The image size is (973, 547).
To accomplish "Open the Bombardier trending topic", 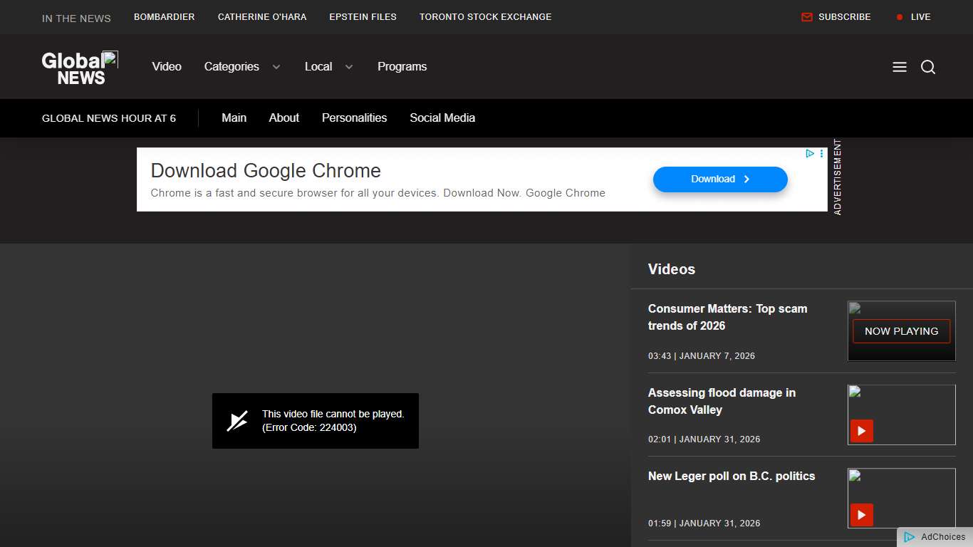I will pyautogui.click(x=164, y=17).
